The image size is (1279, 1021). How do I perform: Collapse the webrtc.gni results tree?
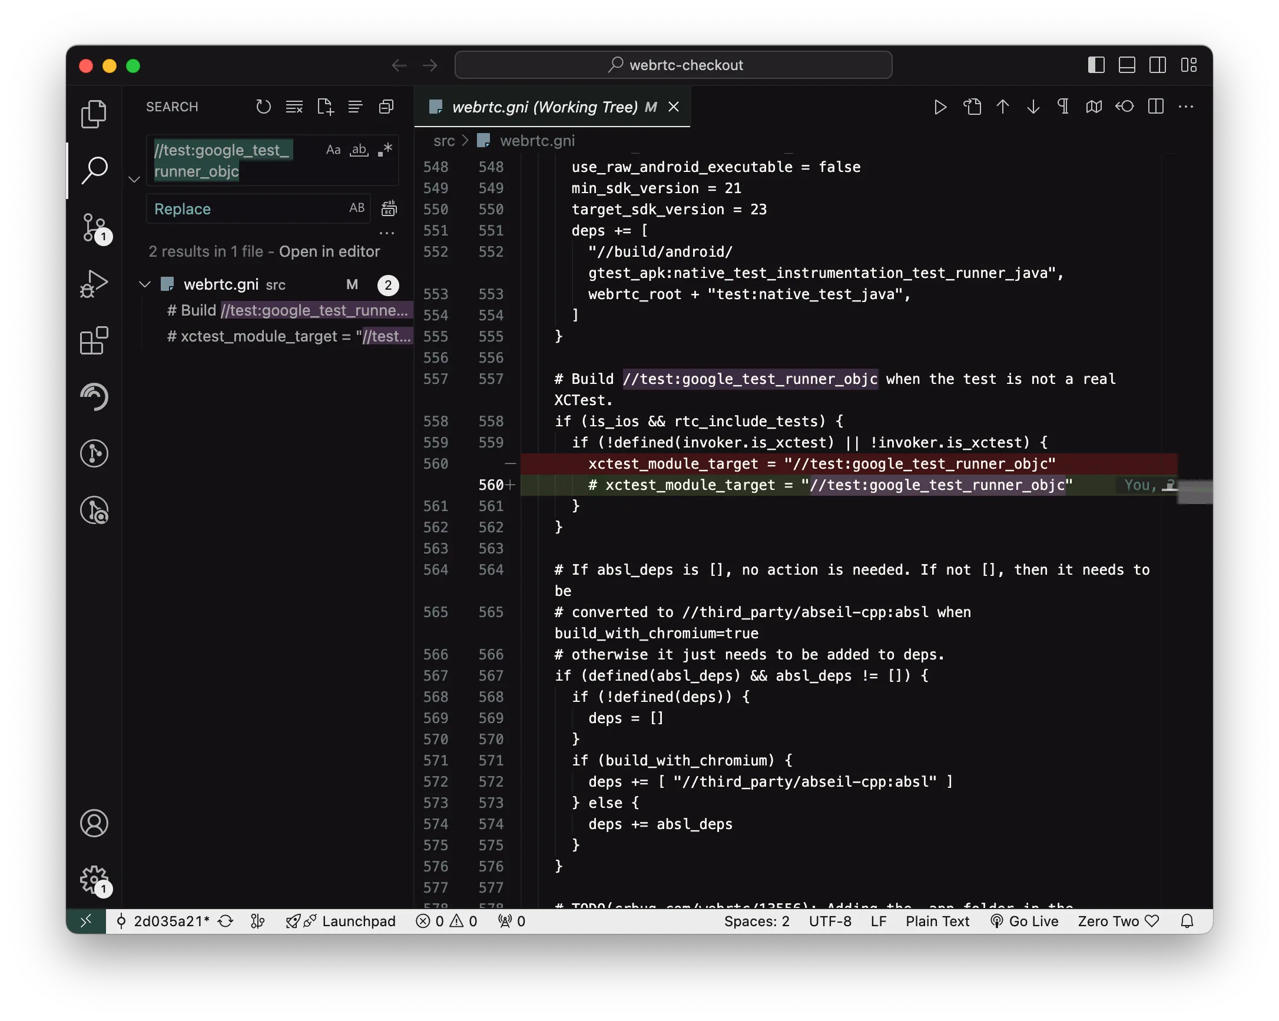pos(145,285)
